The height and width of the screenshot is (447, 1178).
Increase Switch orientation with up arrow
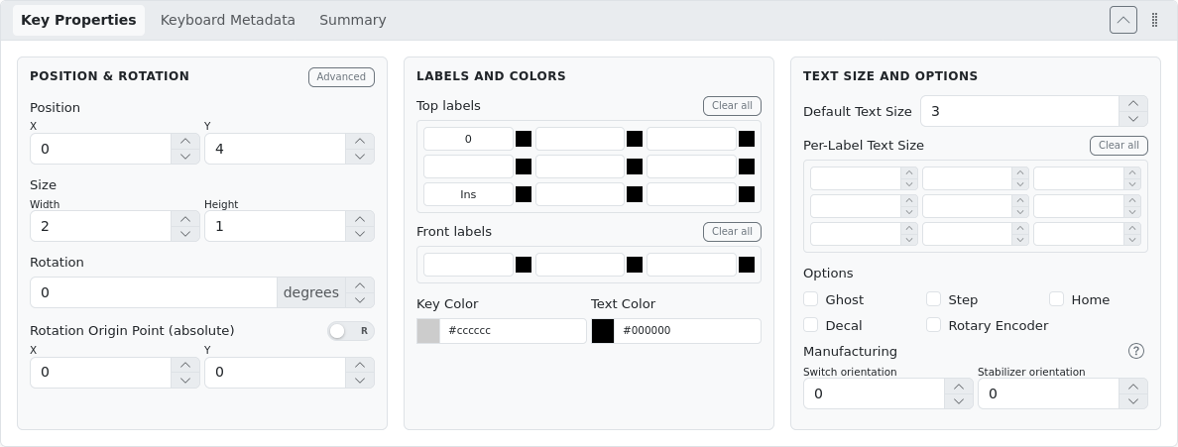pos(959,387)
